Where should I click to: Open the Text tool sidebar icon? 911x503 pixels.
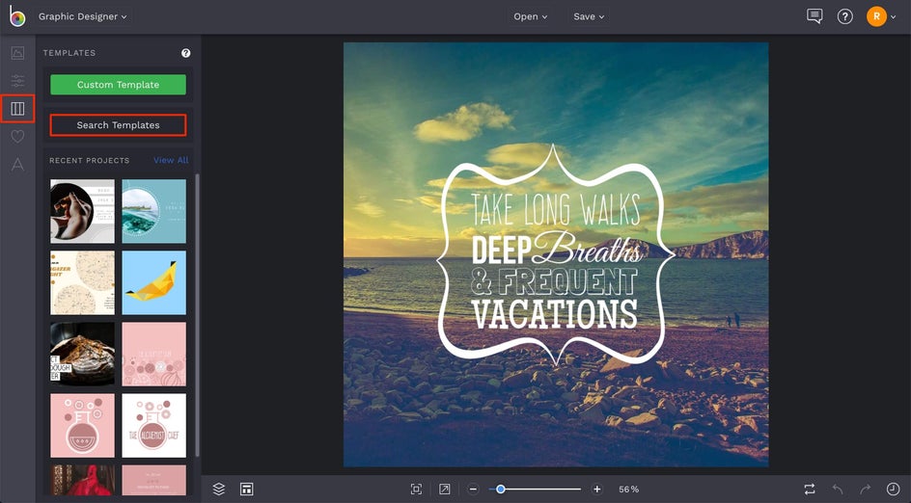point(17,164)
